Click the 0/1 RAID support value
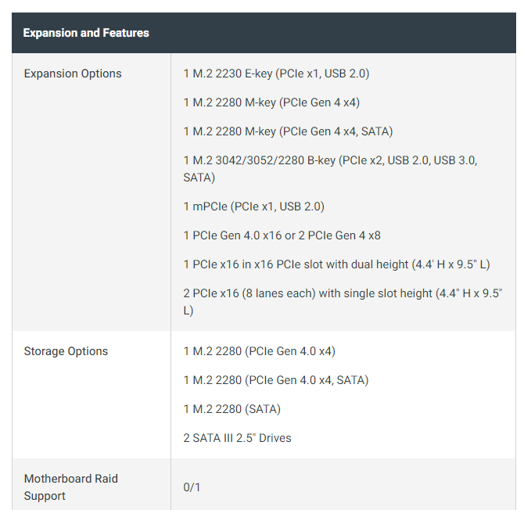This screenshot has height=510, width=524. [x=192, y=487]
